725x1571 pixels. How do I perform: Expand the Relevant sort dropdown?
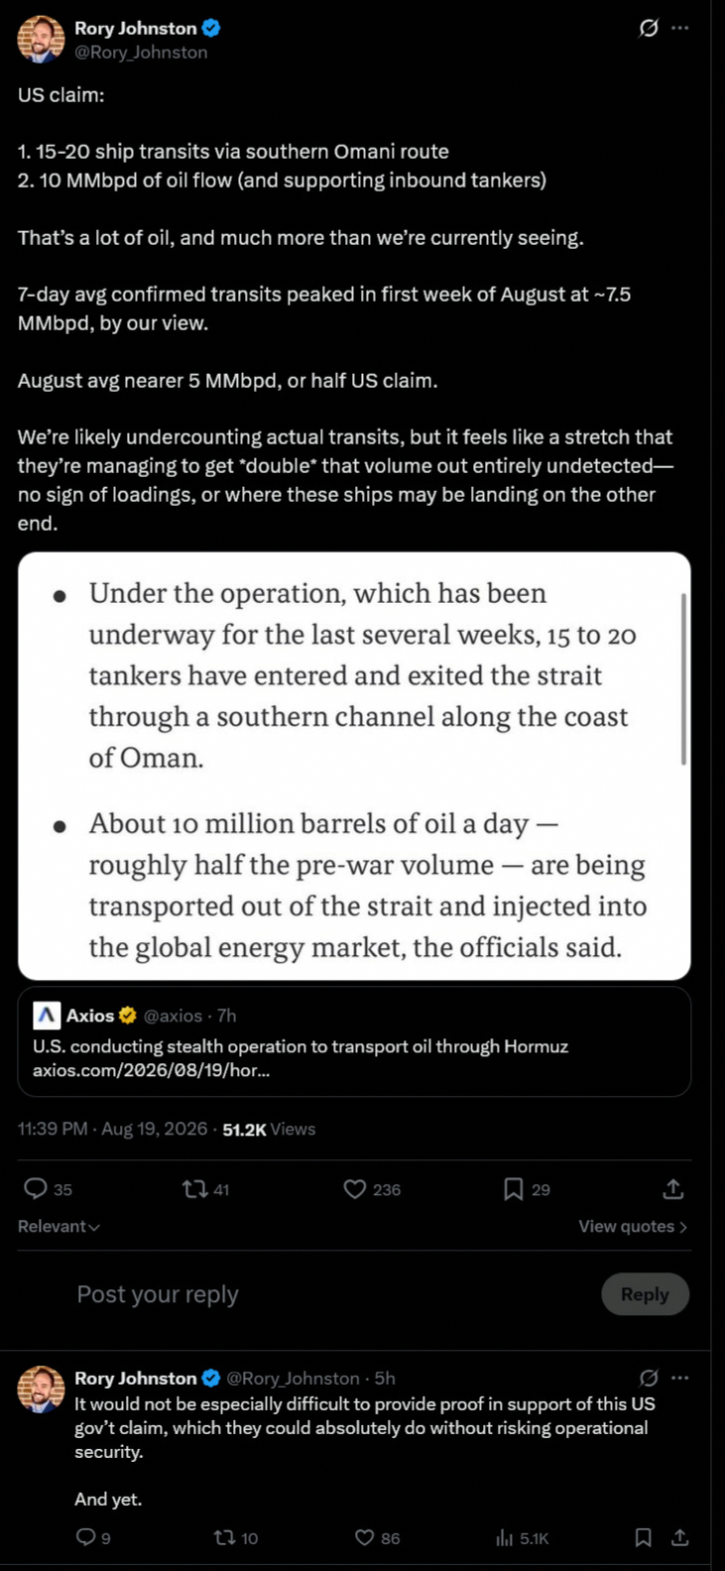[x=59, y=1227]
